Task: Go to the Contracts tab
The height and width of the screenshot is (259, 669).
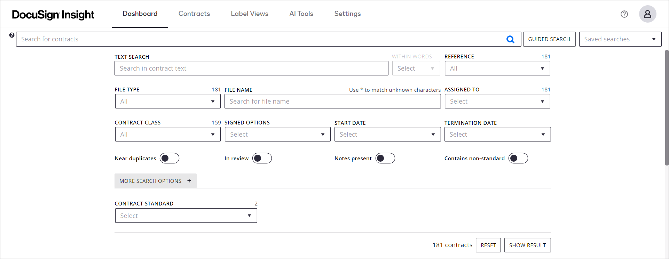Action: pos(194,14)
